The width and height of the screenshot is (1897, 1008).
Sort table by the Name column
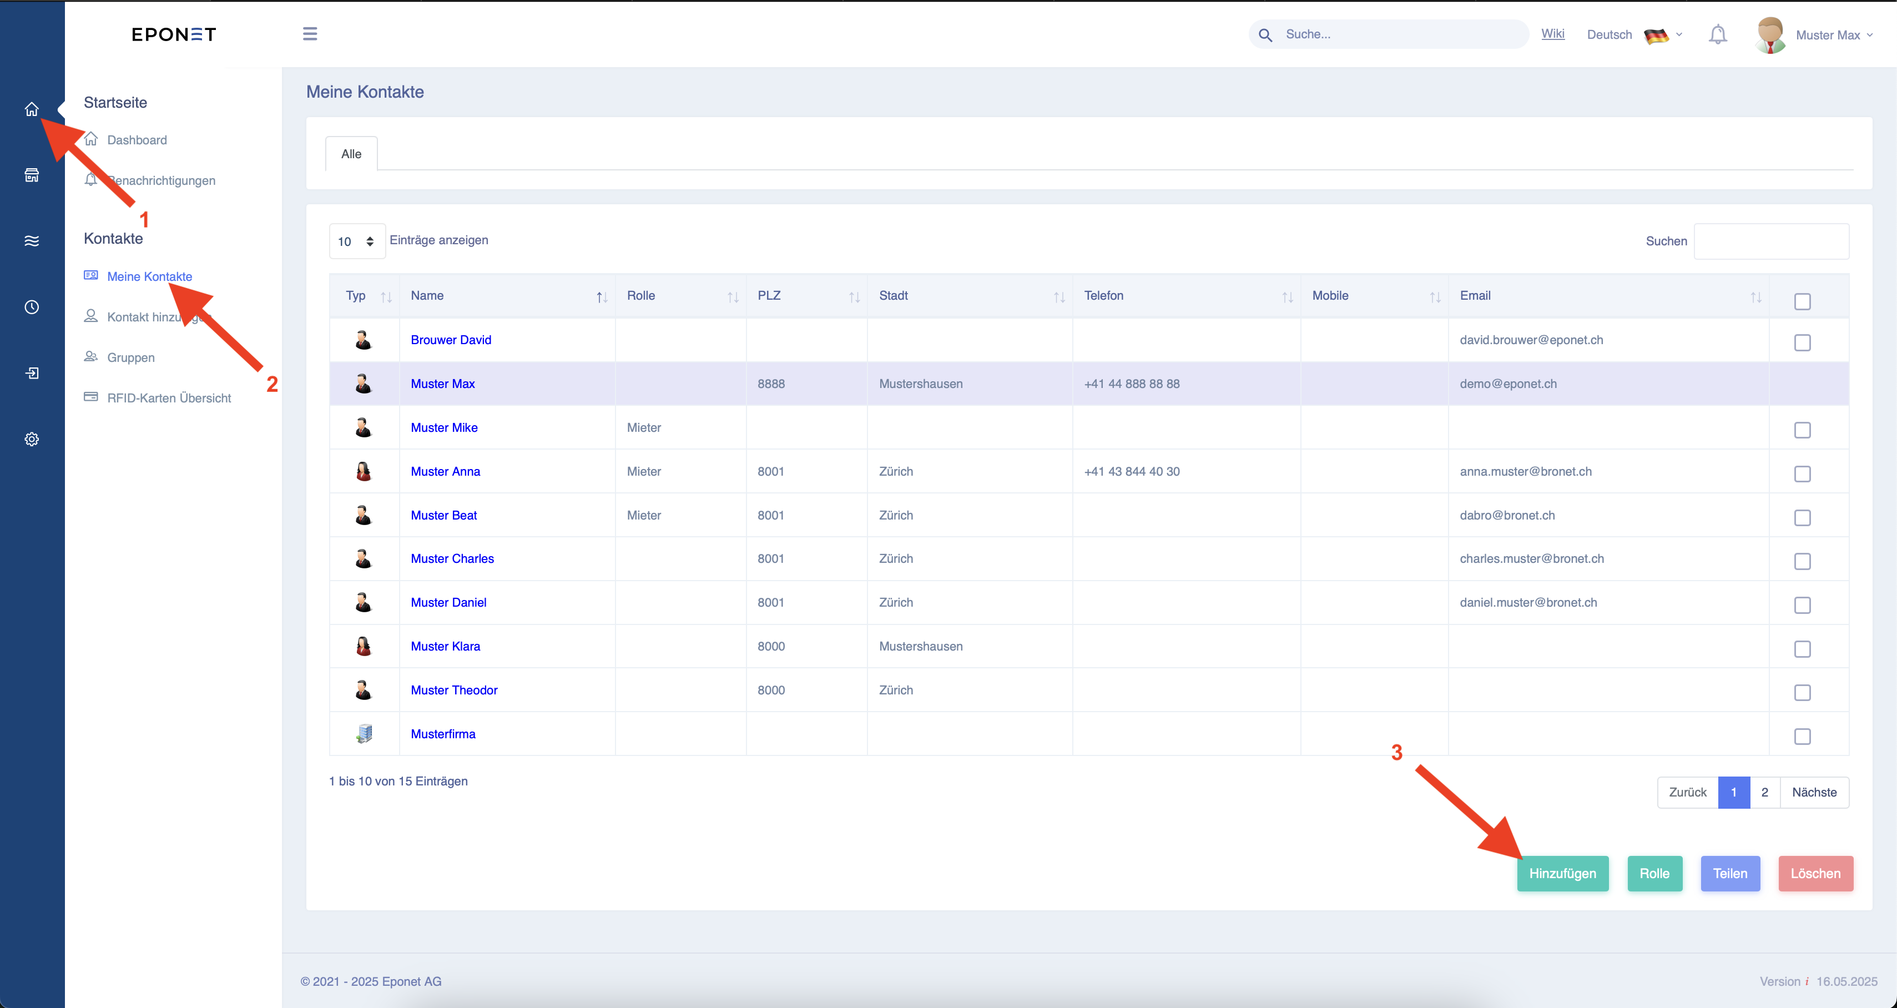coord(507,296)
